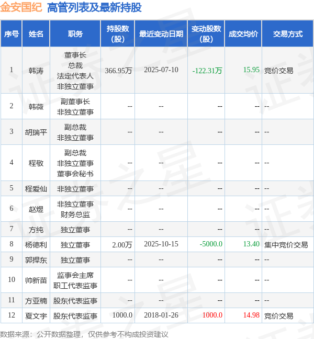The height and width of the screenshot is (339, 314).
Task: Click 法定代表人 title text
Action: 75,76
